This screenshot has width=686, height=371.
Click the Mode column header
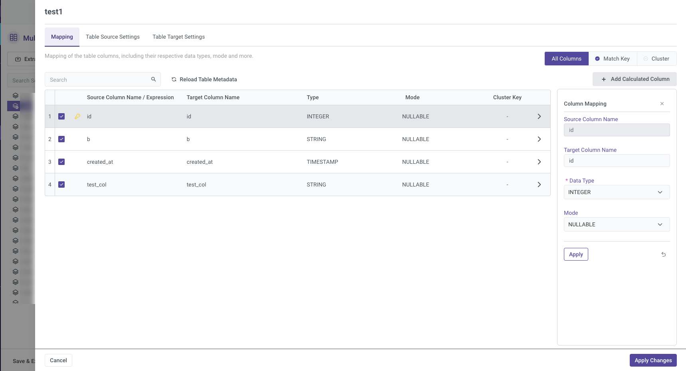pos(412,97)
